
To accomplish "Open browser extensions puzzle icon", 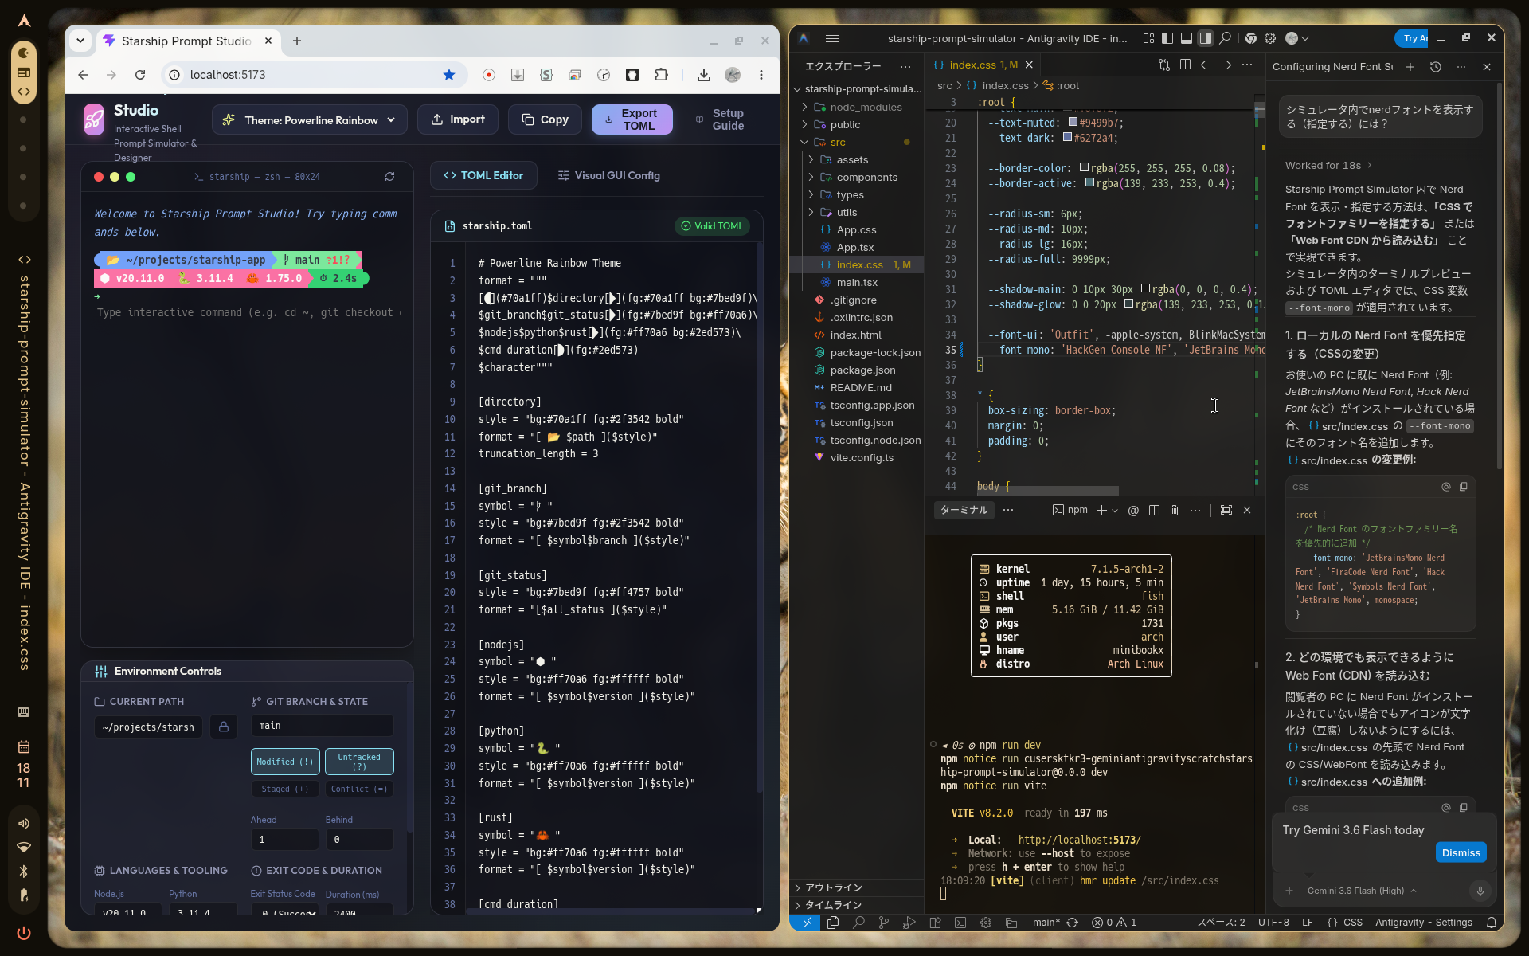I will click(x=661, y=75).
